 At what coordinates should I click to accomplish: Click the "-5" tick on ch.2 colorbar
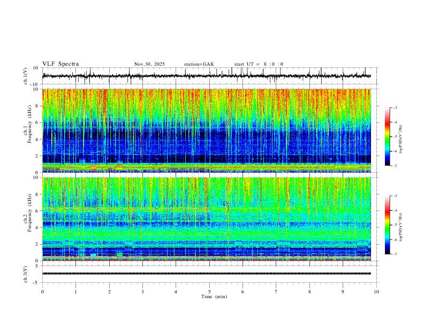click(395, 225)
